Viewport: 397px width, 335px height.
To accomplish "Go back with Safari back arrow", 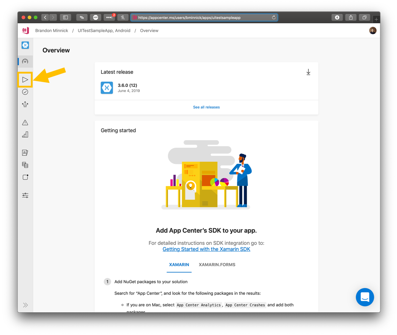I will tap(45, 18).
